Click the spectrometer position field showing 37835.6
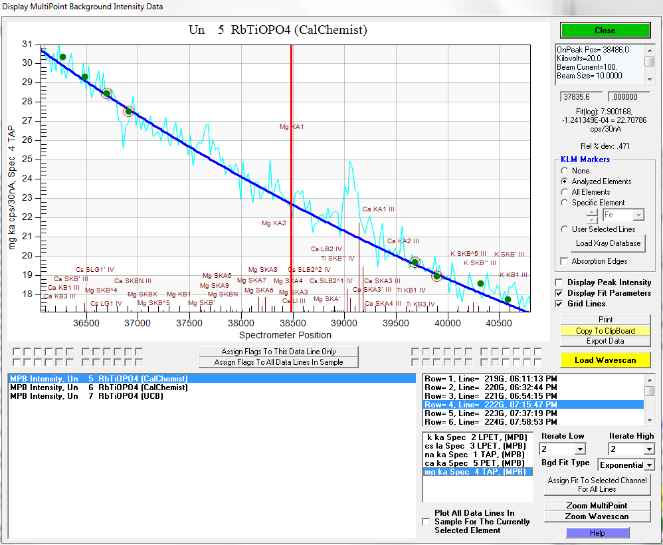The height and width of the screenshot is (545, 663). (581, 97)
